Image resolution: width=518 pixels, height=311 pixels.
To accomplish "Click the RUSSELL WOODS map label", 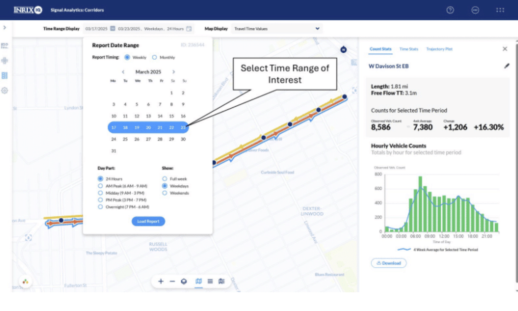I will pyautogui.click(x=158, y=247).
